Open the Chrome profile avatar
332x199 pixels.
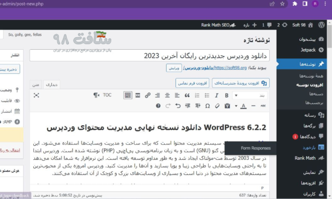(315, 4)
